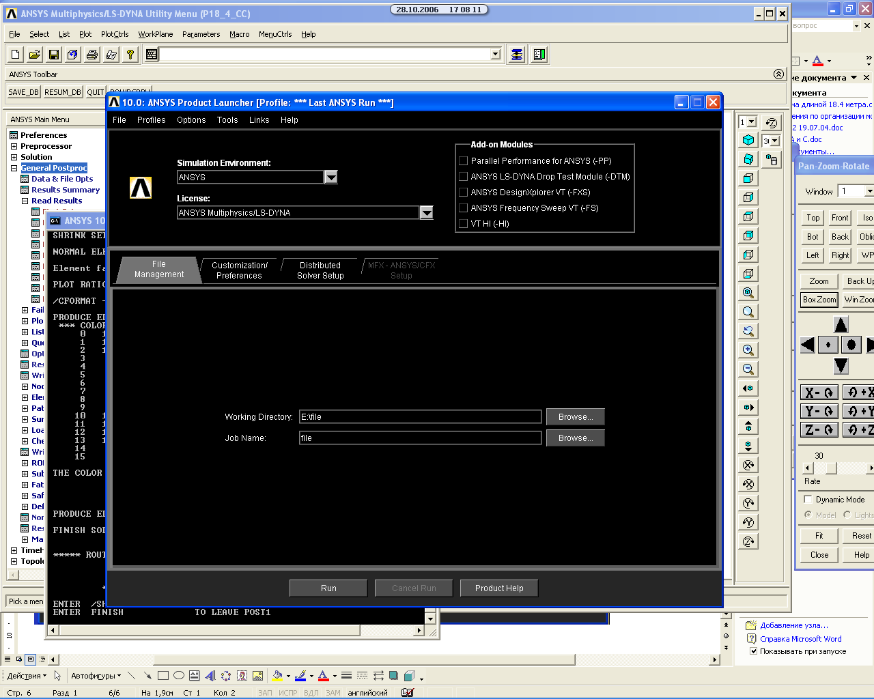Click the Results Summary item in main menu
Screen dimensions: 874x699
(x=66, y=190)
